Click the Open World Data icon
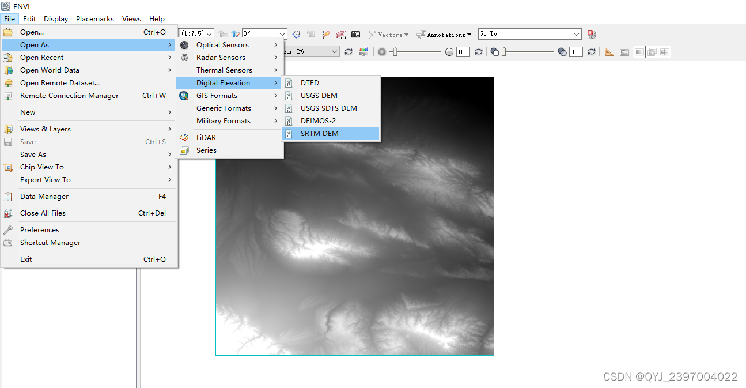This screenshot has height=388, width=746. [x=8, y=70]
